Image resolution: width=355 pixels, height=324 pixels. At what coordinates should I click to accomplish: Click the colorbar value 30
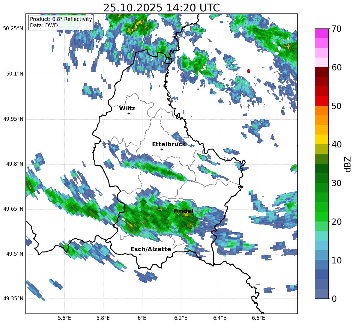click(336, 183)
